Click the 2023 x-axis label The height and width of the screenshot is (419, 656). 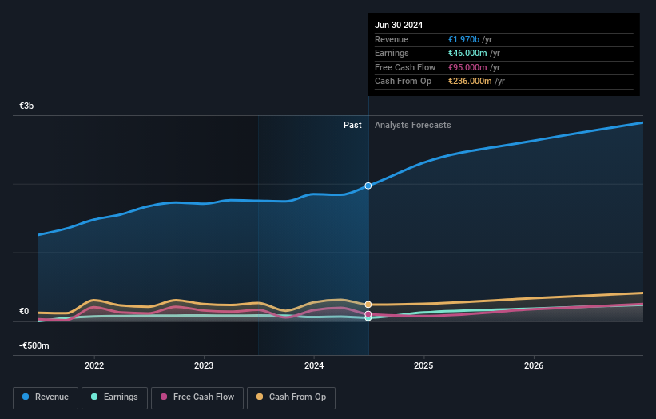(x=204, y=366)
